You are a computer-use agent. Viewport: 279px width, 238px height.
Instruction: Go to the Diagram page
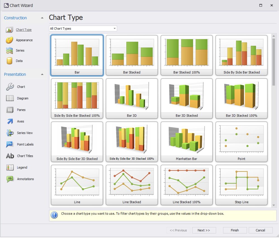pos(22,98)
